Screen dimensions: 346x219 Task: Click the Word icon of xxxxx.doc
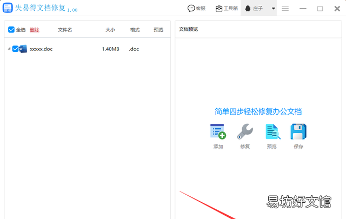23,49
